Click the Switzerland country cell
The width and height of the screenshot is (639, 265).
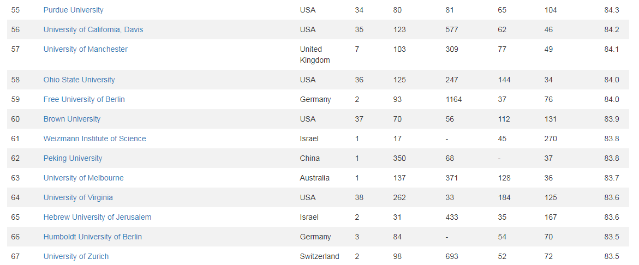319,256
